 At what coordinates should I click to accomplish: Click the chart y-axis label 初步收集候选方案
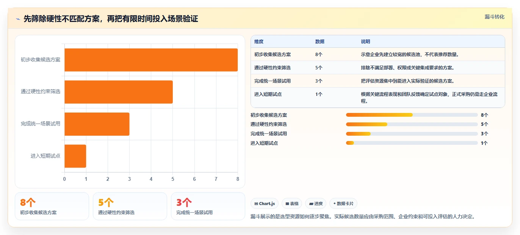pyautogui.click(x=41, y=60)
